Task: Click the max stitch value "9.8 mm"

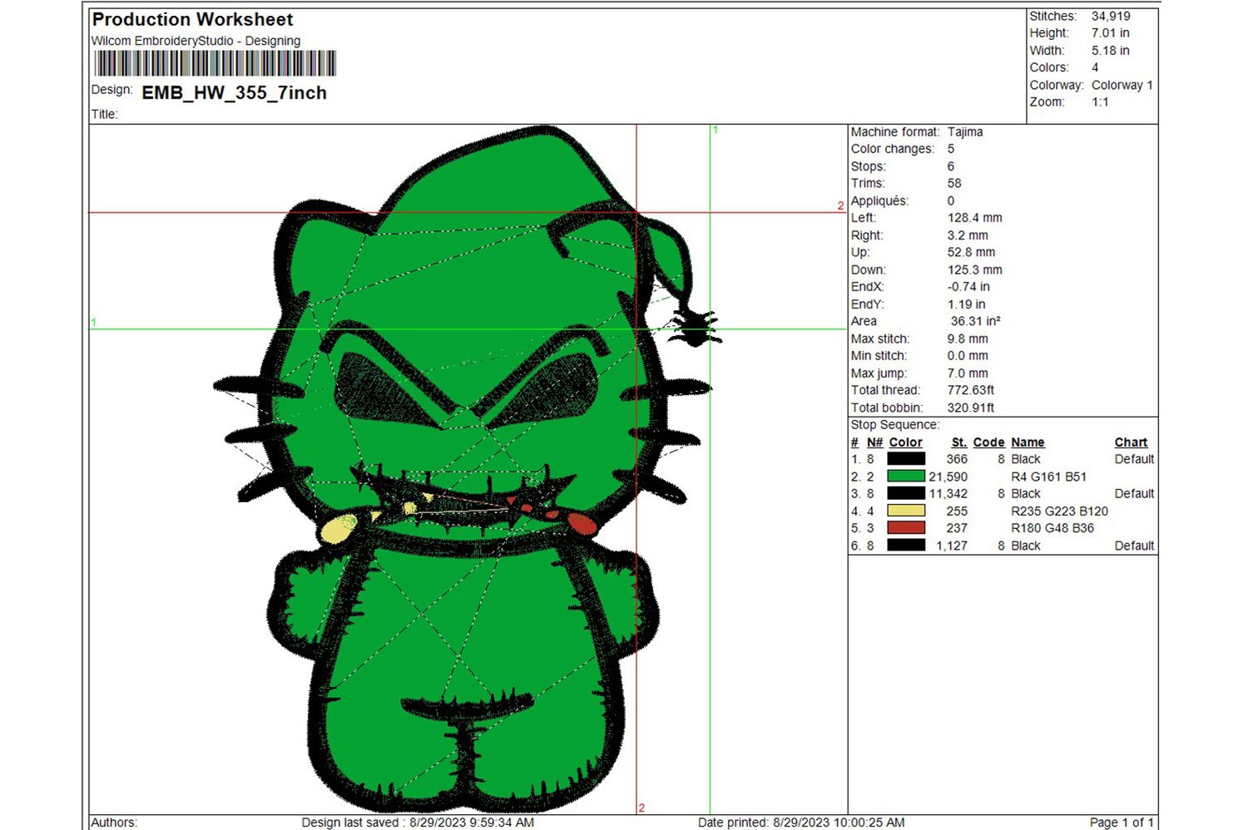Action: 968,339
